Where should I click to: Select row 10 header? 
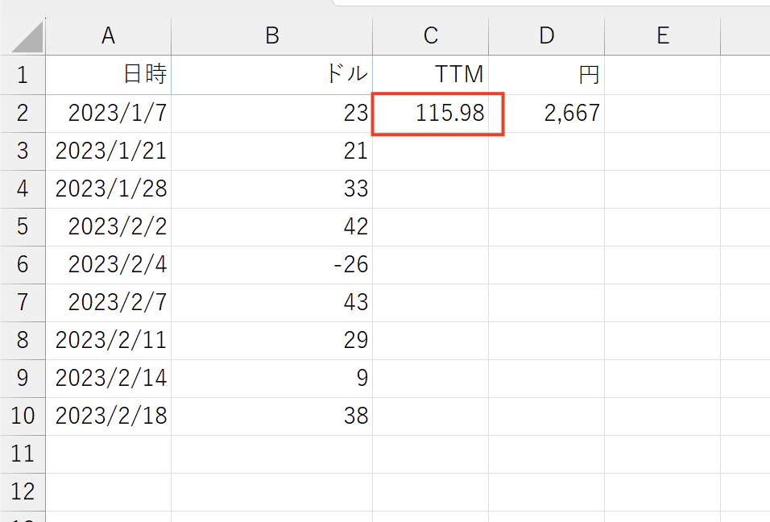pos(23,416)
